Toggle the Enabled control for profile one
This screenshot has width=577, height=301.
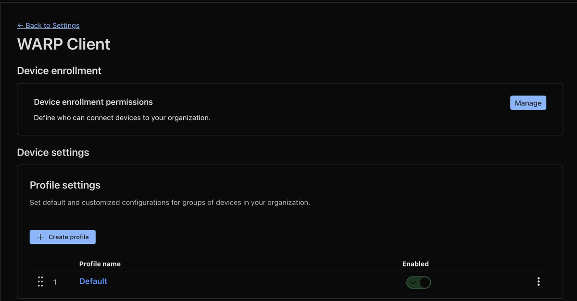pyautogui.click(x=418, y=282)
